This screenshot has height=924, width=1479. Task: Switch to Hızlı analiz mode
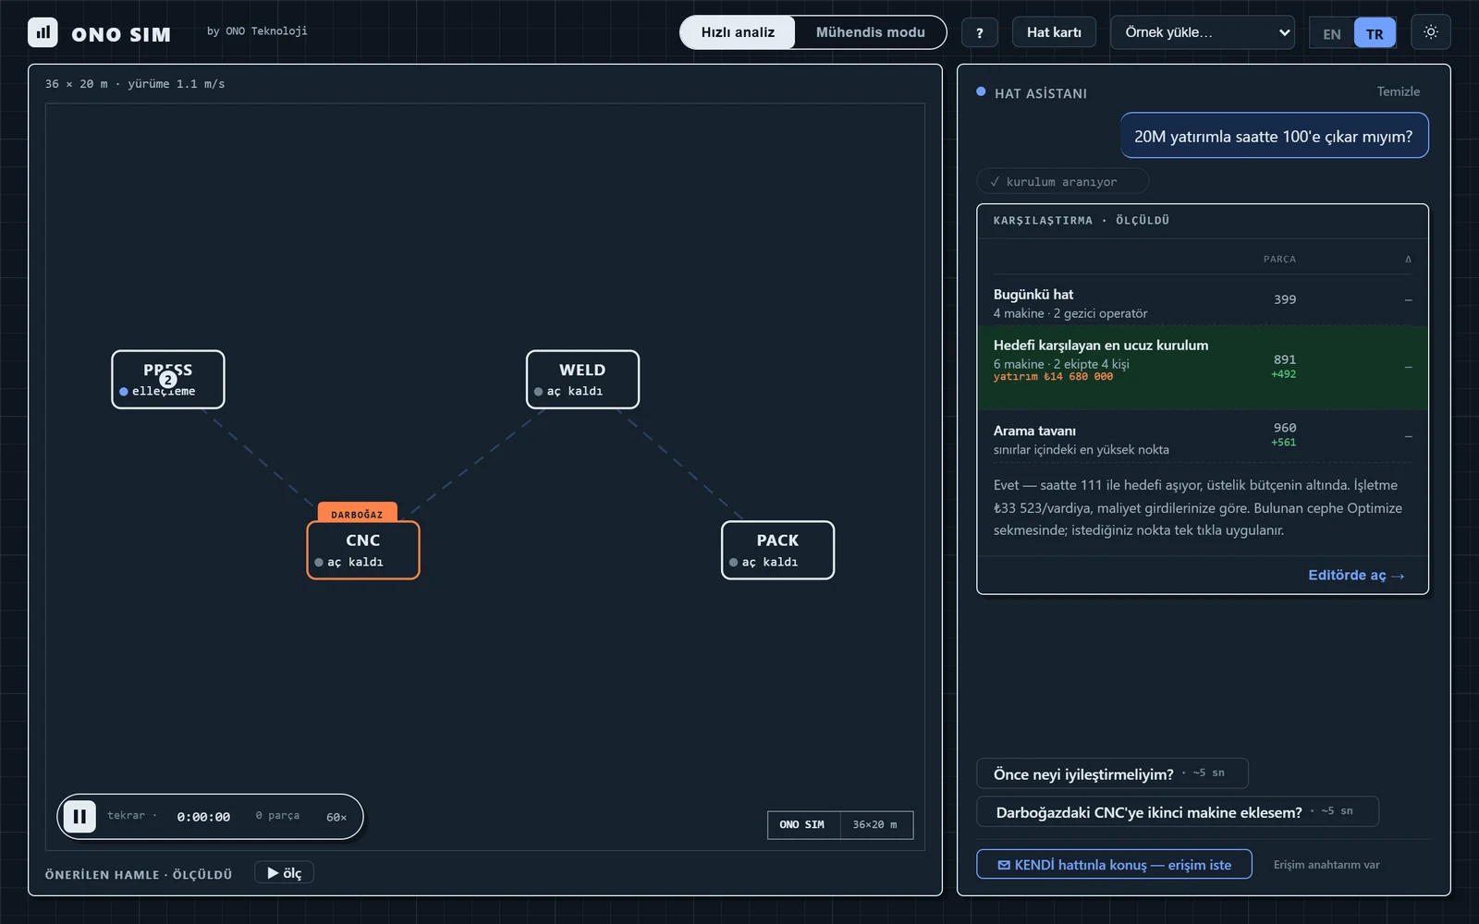[x=738, y=32]
